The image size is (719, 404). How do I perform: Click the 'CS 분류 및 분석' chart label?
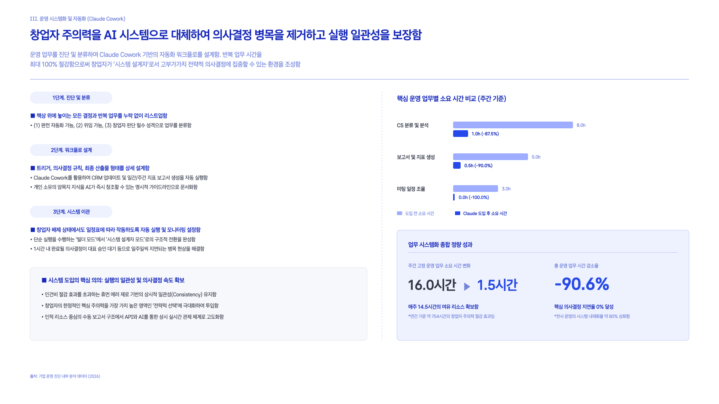click(413, 125)
